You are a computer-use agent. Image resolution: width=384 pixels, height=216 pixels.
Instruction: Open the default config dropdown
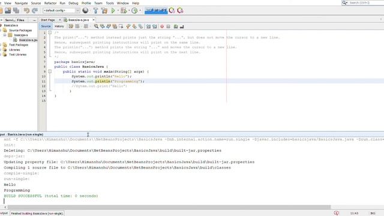click(61, 11)
